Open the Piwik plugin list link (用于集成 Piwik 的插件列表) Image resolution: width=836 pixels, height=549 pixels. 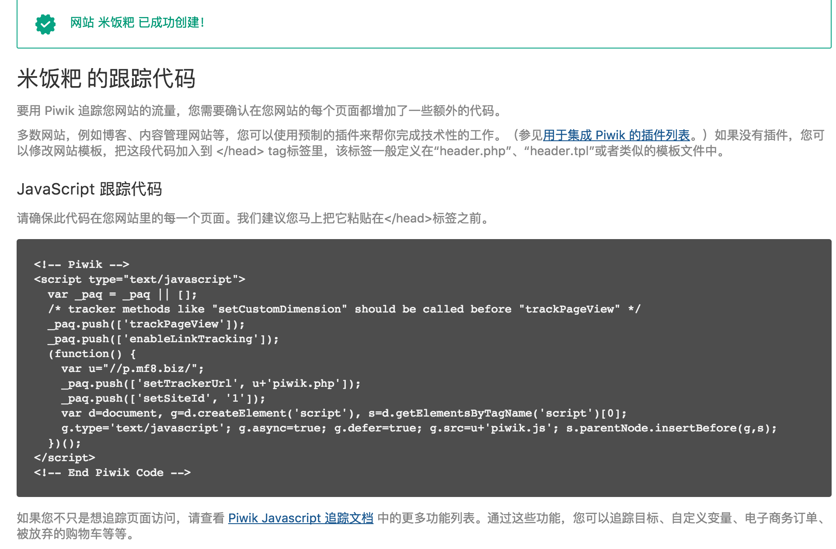coord(617,135)
